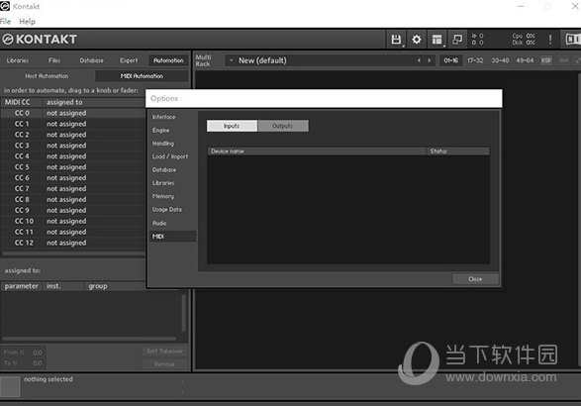581x406 pixels.
Task: Toggle the KSP multi script button
Action: pos(546,60)
